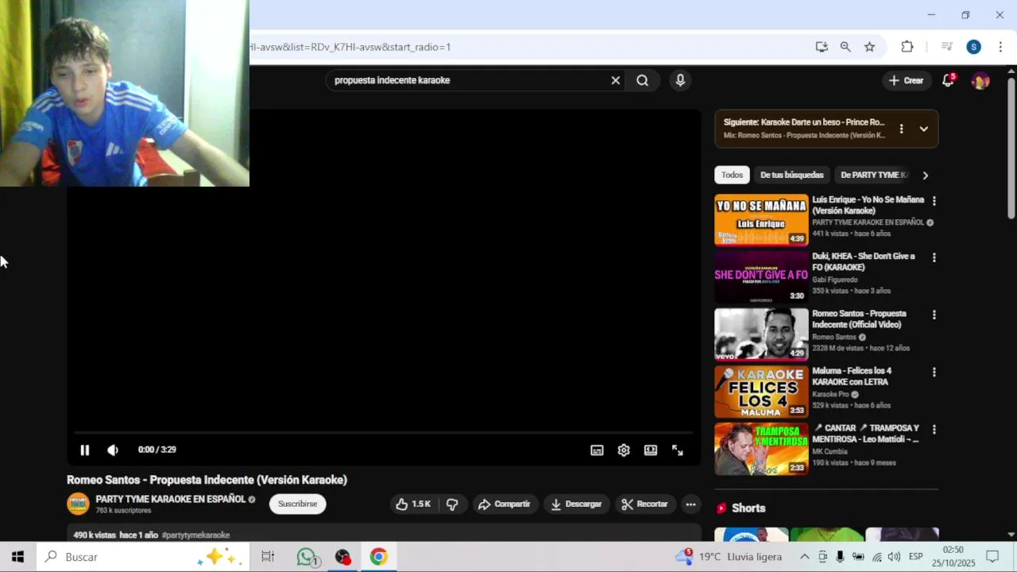Open Windows Task View icon
The image size is (1017, 572).
click(268, 557)
